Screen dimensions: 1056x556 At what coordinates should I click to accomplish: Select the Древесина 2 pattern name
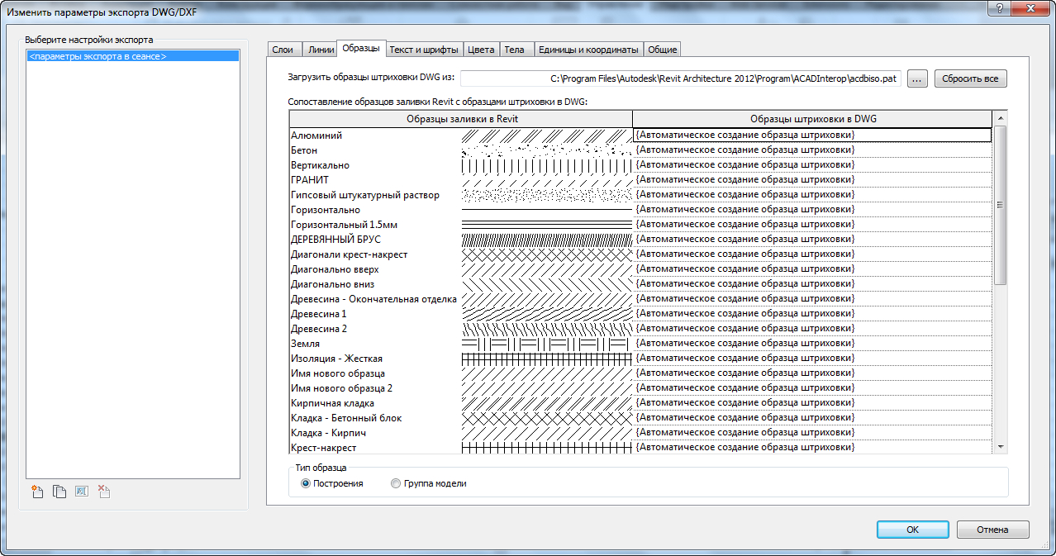coord(319,329)
